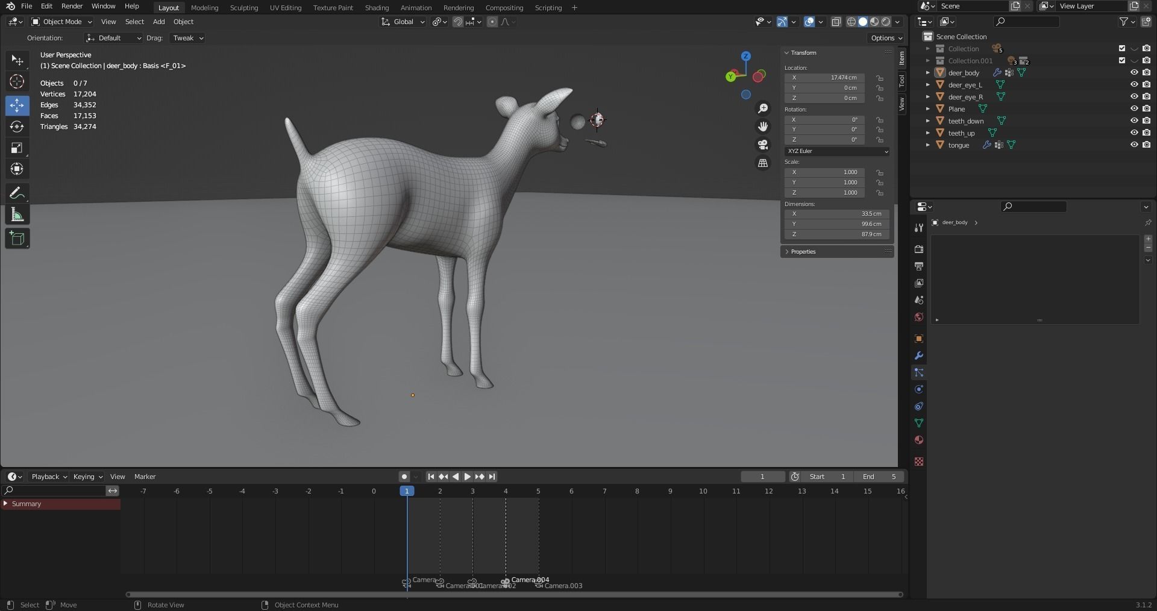Screen dimensions: 1157x611
Task: Toggle auto keying record button
Action: pos(404,477)
